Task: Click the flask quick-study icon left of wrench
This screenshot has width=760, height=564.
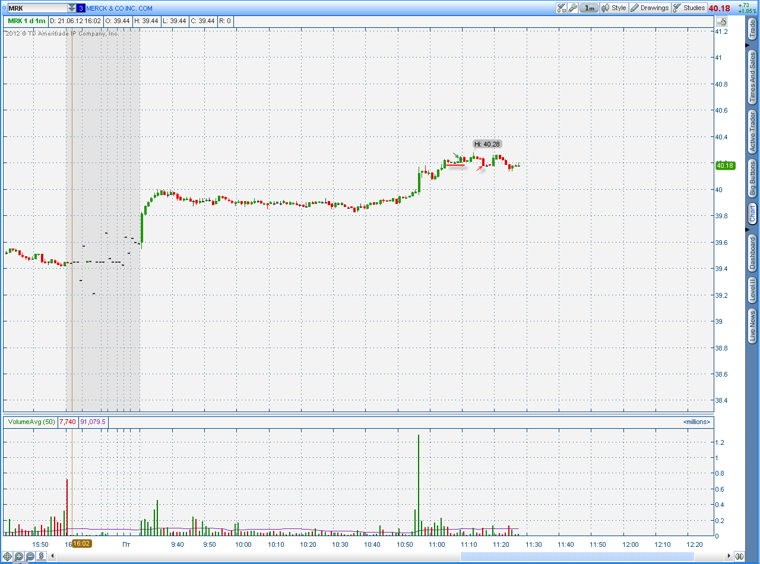Action: point(561,8)
